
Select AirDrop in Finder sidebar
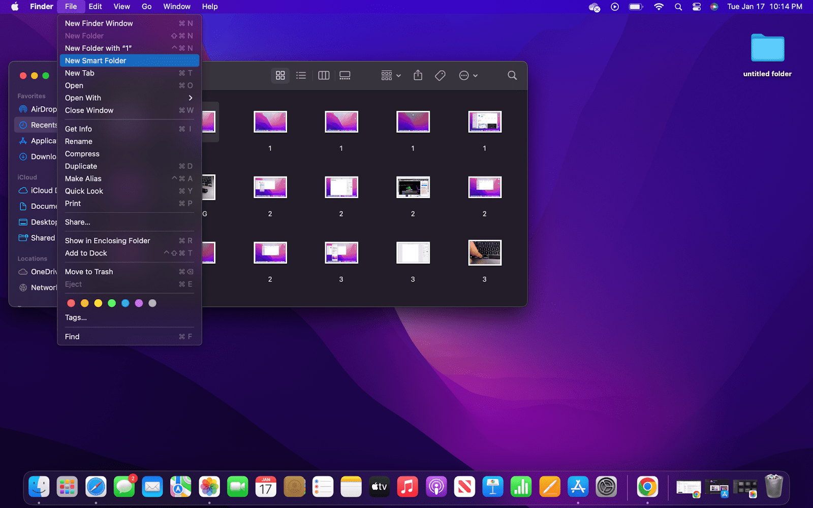click(x=37, y=109)
